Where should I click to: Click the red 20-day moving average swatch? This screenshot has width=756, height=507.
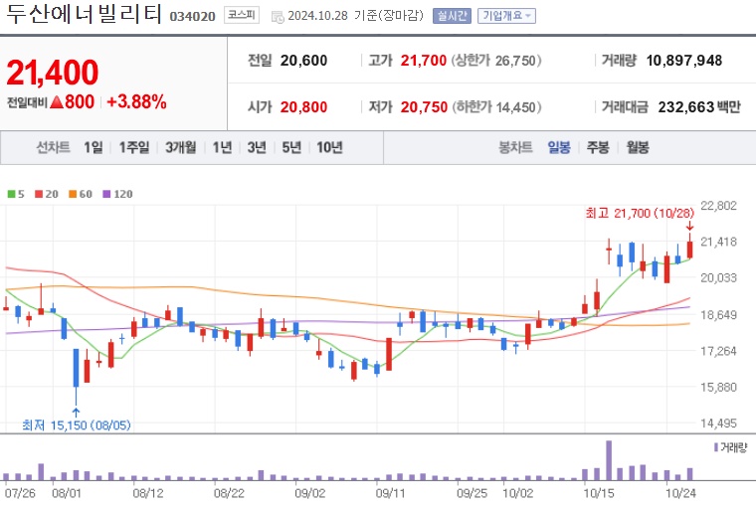click(x=39, y=194)
